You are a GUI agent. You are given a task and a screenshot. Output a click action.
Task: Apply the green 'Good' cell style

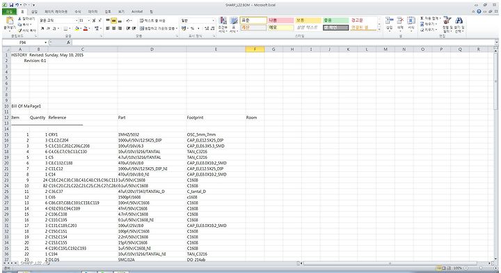(x=335, y=20)
